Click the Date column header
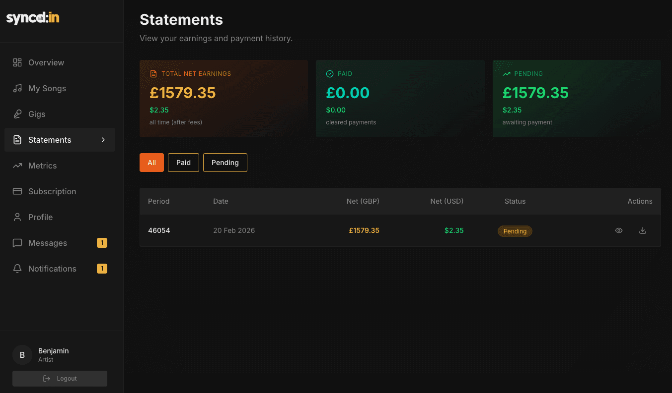 pyautogui.click(x=221, y=201)
